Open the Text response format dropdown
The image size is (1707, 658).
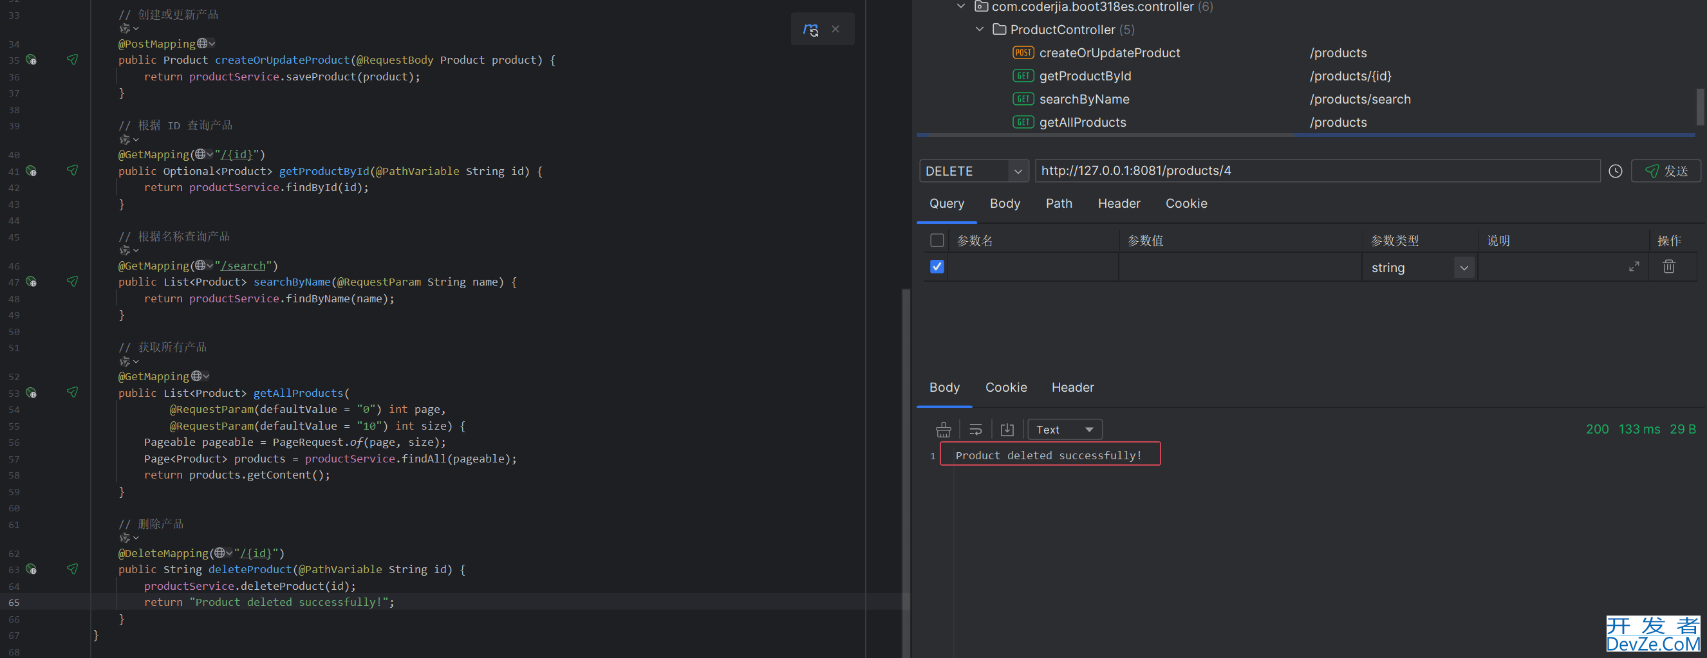coord(1064,430)
